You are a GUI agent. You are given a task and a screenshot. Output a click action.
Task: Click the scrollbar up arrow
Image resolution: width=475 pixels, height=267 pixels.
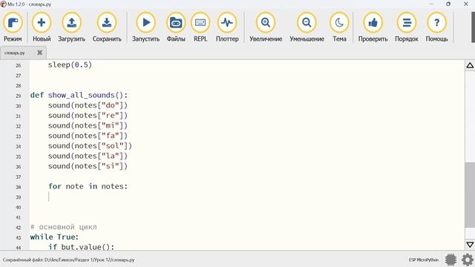470,65
